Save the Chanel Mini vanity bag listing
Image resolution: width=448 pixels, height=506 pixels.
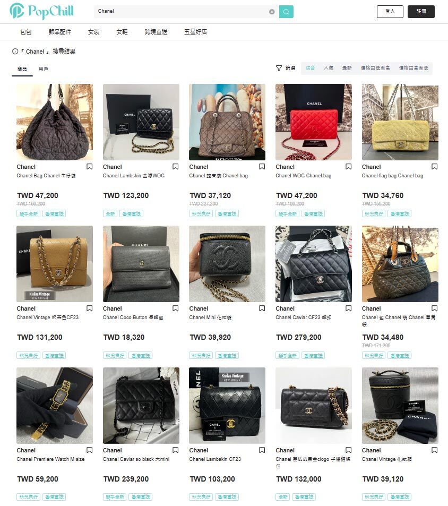(x=262, y=308)
